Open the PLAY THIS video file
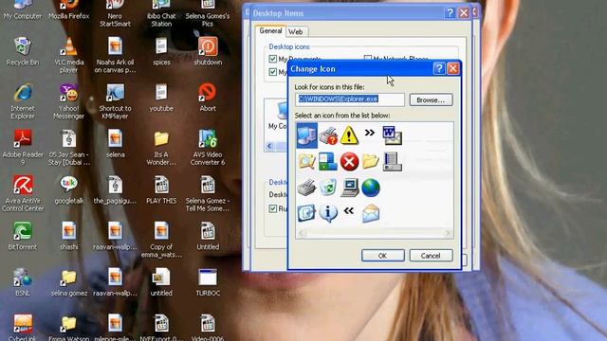This screenshot has height=341, width=607. pos(161,189)
